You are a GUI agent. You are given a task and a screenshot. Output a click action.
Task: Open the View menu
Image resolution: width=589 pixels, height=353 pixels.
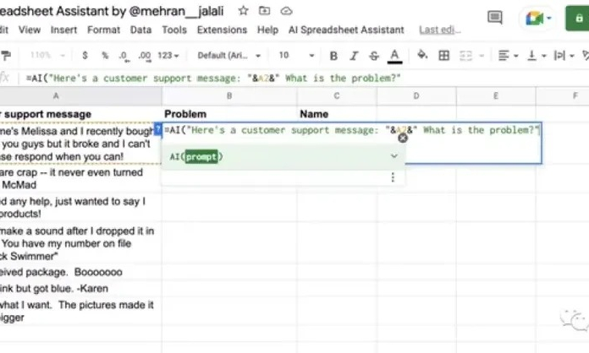click(30, 30)
